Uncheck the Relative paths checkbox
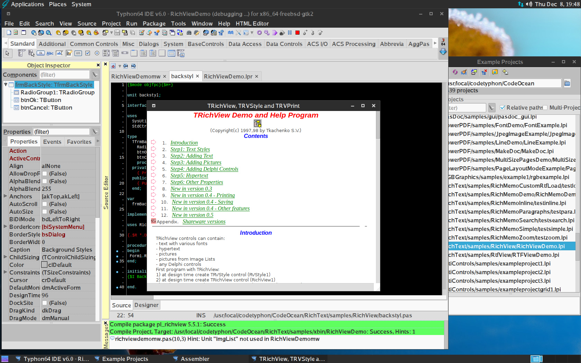Image resolution: width=581 pixels, height=363 pixels. 502,108
